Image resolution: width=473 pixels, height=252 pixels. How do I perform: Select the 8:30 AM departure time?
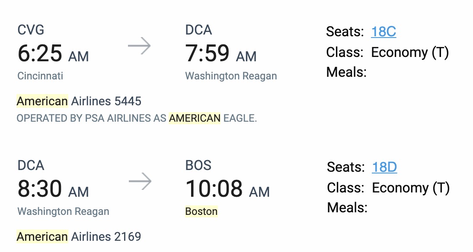[x=53, y=189]
